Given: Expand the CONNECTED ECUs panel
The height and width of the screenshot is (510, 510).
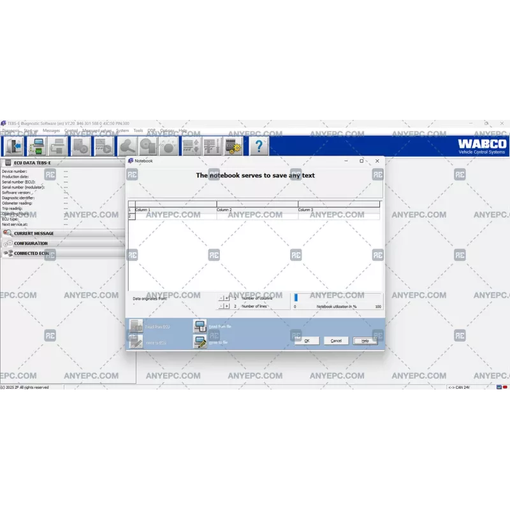Looking at the screenshot, I should (31, 253).
